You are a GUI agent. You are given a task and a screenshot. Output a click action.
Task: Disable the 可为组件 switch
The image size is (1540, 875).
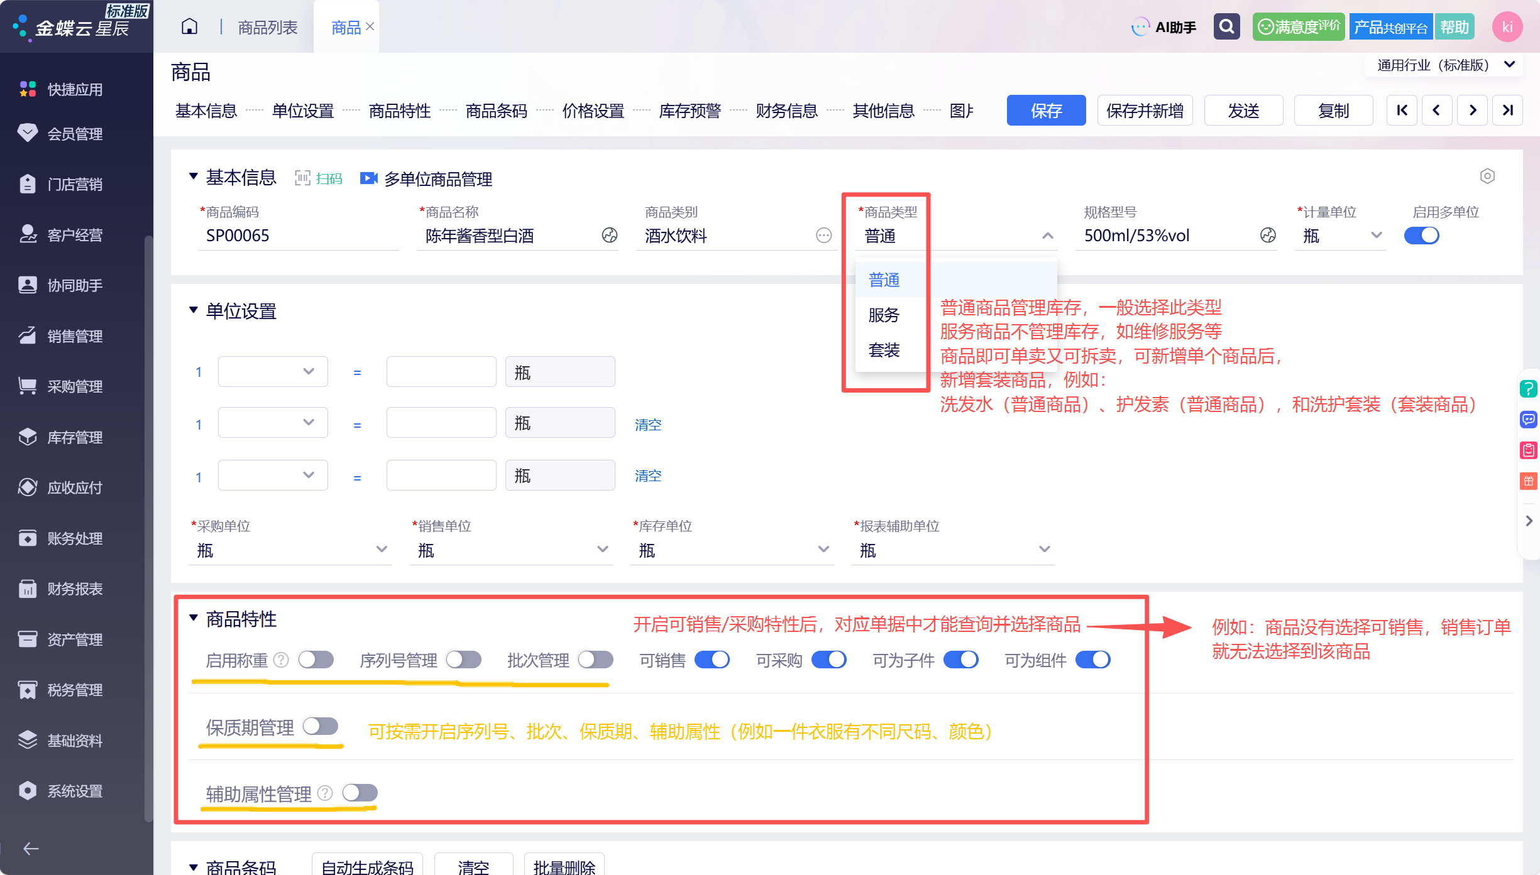pos(1093,660)
